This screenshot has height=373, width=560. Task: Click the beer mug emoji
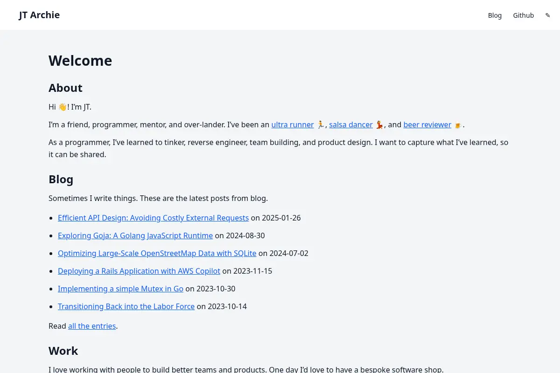point(458,124)
